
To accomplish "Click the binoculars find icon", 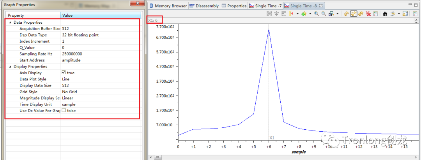I will pos(385,14).
